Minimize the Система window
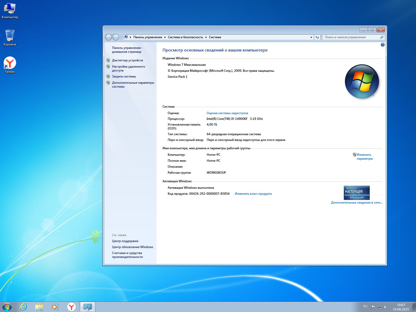Image resolution: width=416 pixels, height=312 pixels. (363, 30)
